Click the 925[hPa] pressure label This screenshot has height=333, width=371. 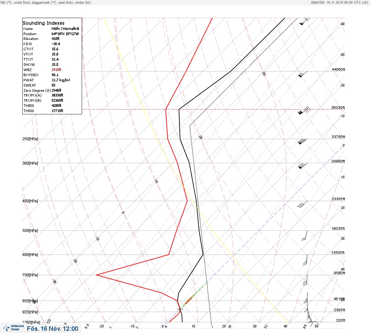tap(30, 312)
